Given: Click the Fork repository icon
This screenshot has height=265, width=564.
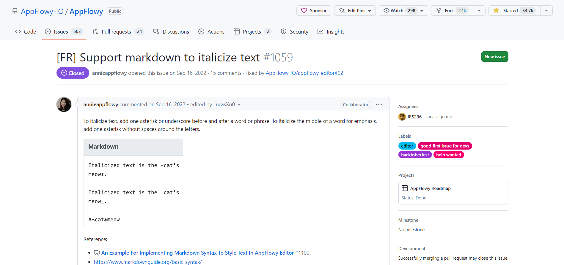Looking at the screenshot, I should [x=439, y=11].
